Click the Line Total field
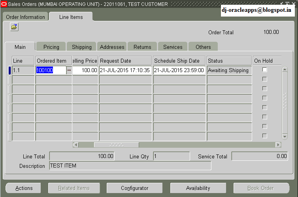 point(82,156)
